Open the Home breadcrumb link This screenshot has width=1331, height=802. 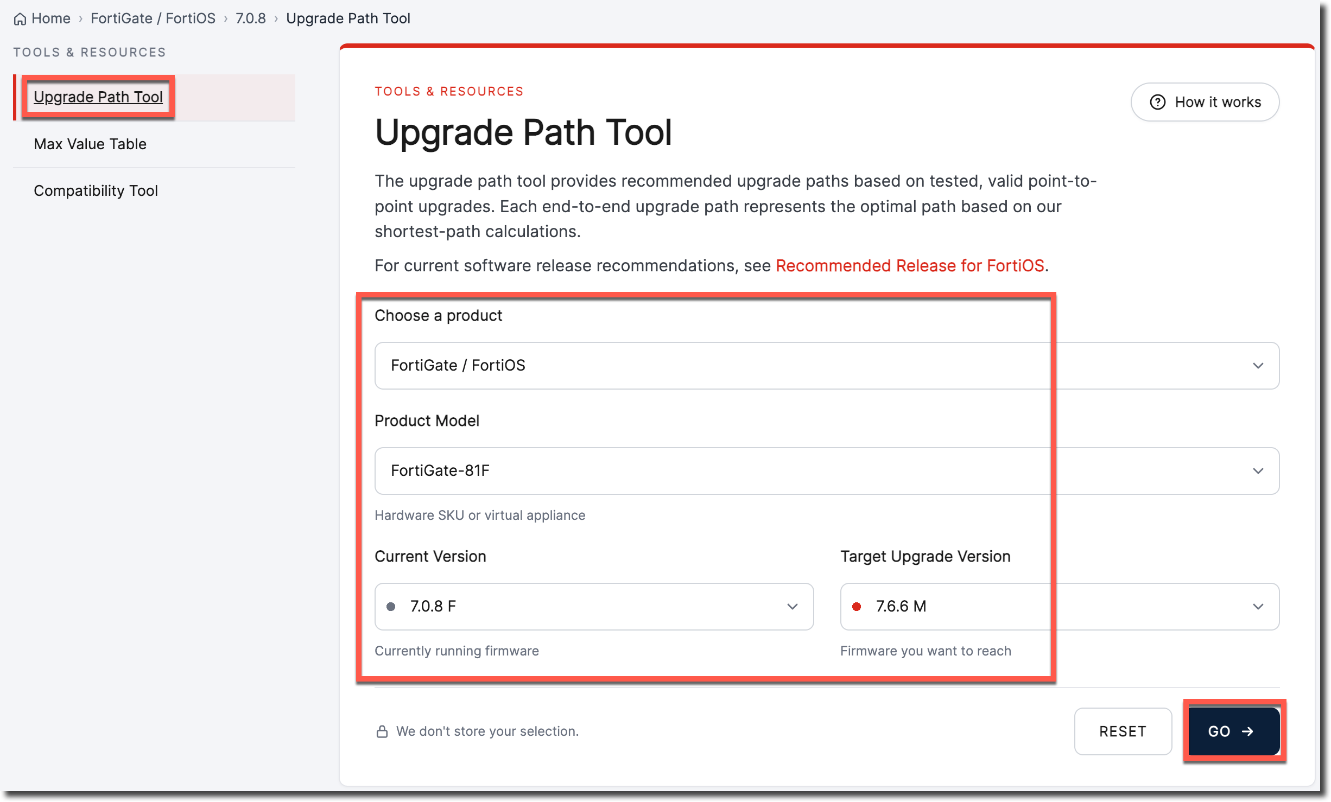pos(51,18)
